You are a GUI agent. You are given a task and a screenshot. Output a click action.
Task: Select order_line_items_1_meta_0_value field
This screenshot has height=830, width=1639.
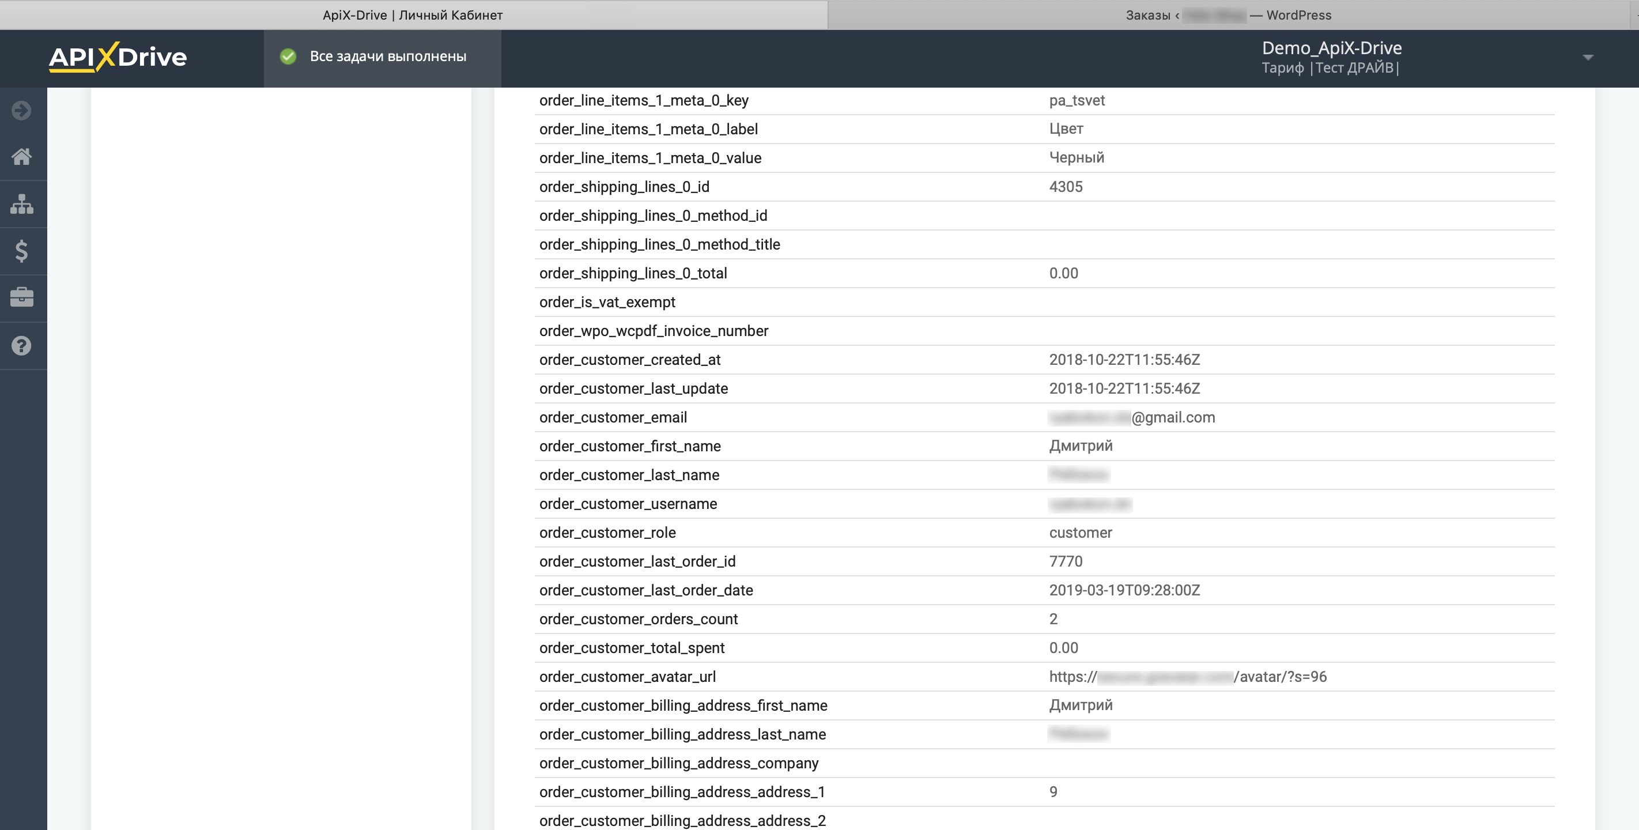[x=650, y=157]
